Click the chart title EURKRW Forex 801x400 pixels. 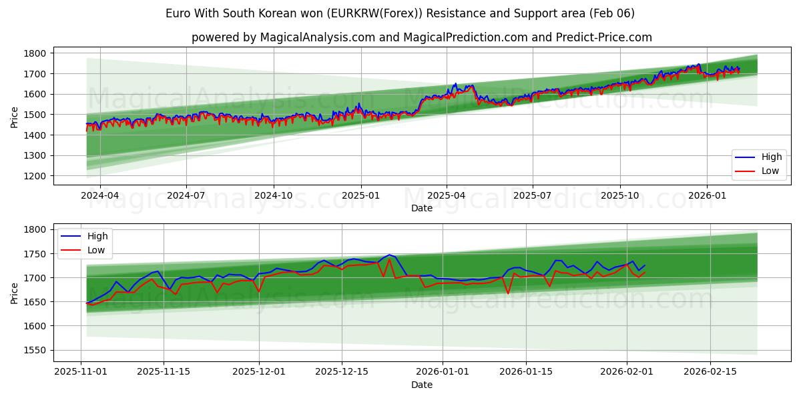(x=400, y=11)
